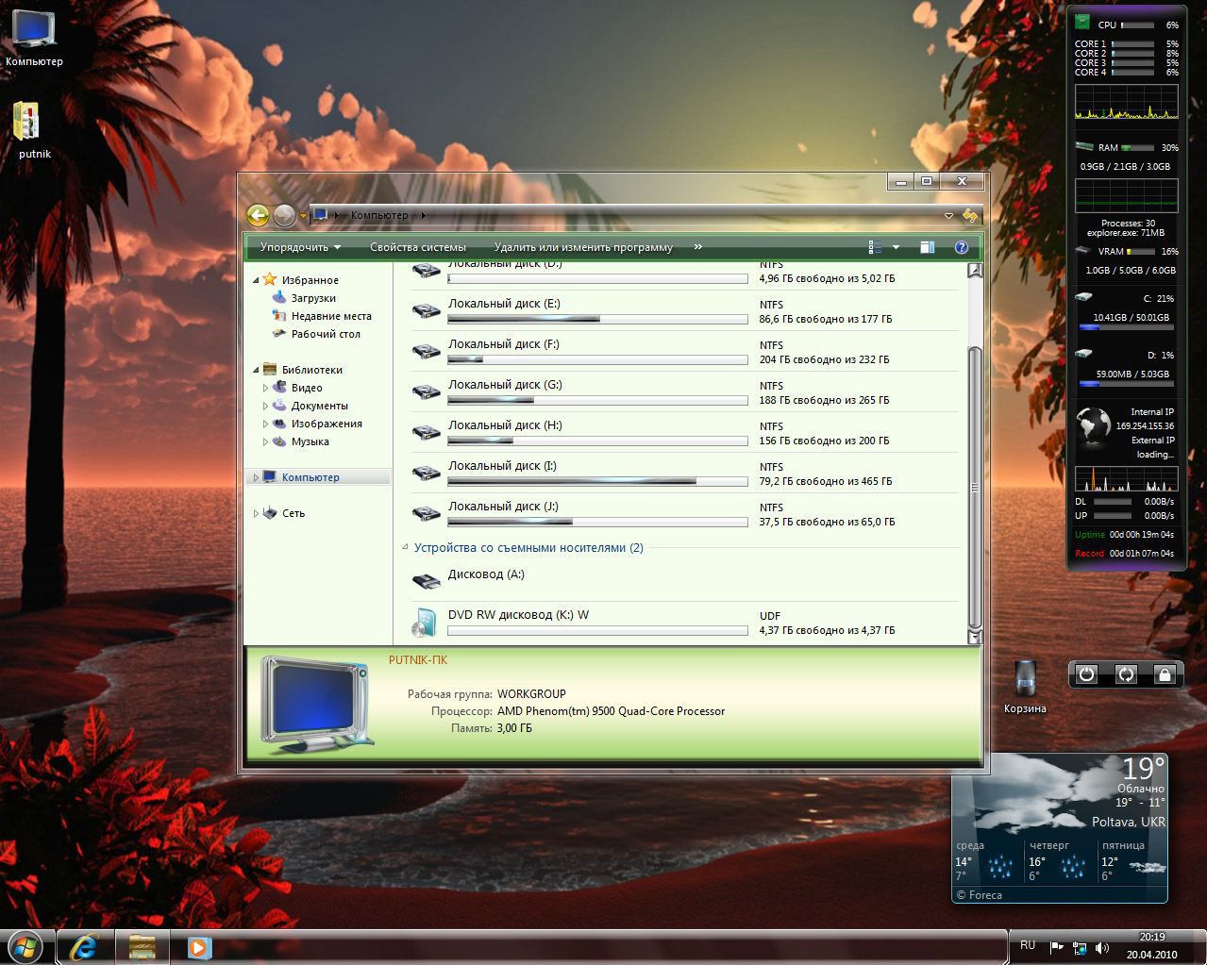Open Explorer help with the question mark
Screen dimensions: 1207x965
point(962,247)
